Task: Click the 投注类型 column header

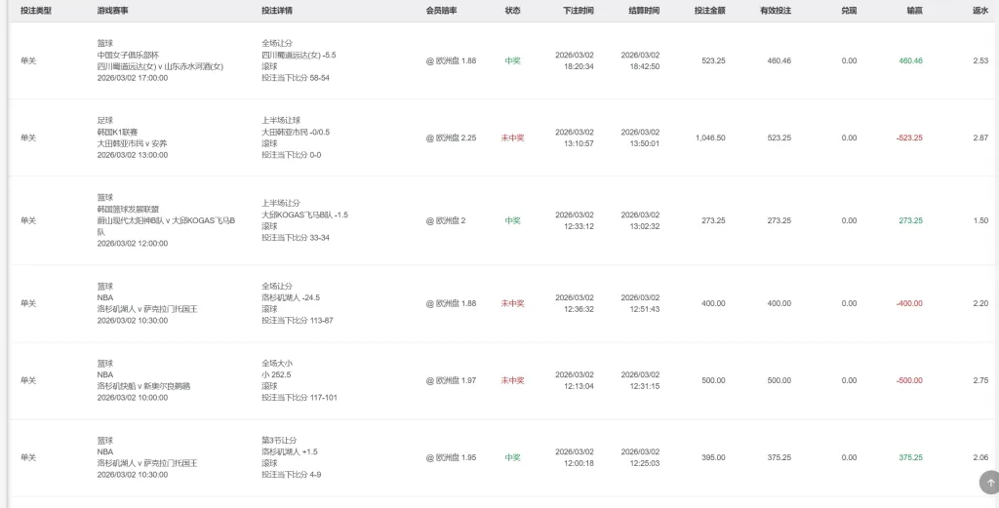Action: (x=36, y=11)
